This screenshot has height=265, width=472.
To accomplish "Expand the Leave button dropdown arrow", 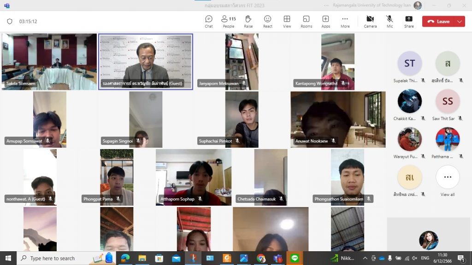I will pos(460,22).
